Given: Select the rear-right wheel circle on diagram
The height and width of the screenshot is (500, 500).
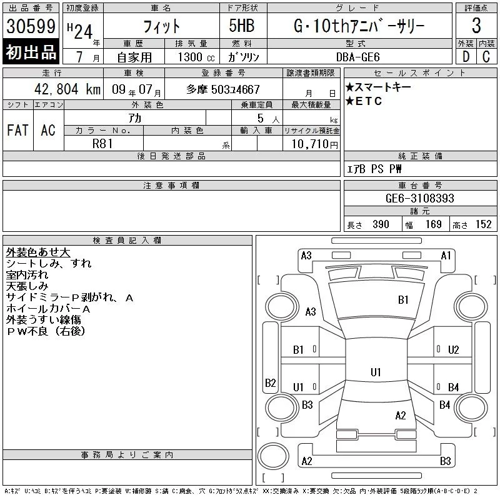Looking at the screenshot, I should pos(471,407).
